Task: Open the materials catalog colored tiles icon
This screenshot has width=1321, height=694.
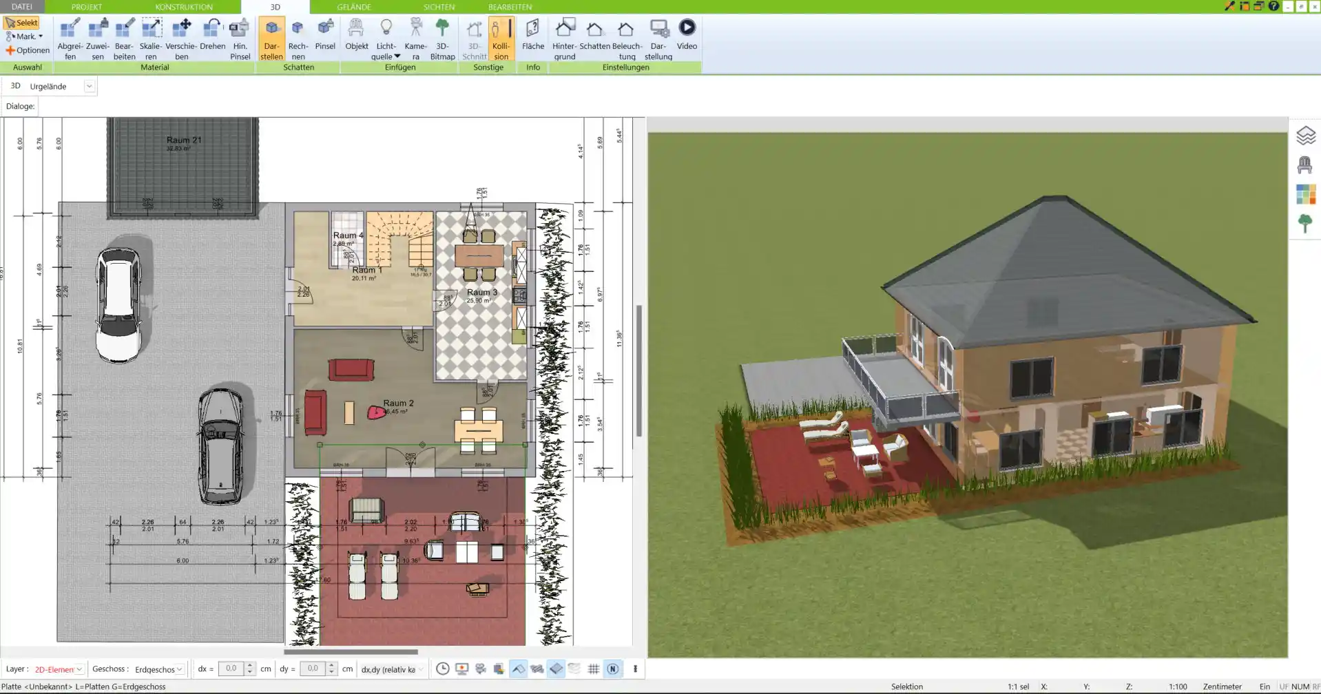Action: (1306, 194)
